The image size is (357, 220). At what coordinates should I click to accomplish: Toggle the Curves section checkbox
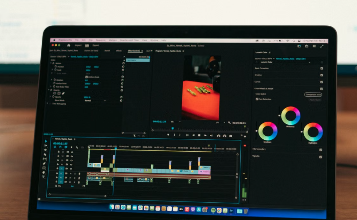click(x=321, y=82)
